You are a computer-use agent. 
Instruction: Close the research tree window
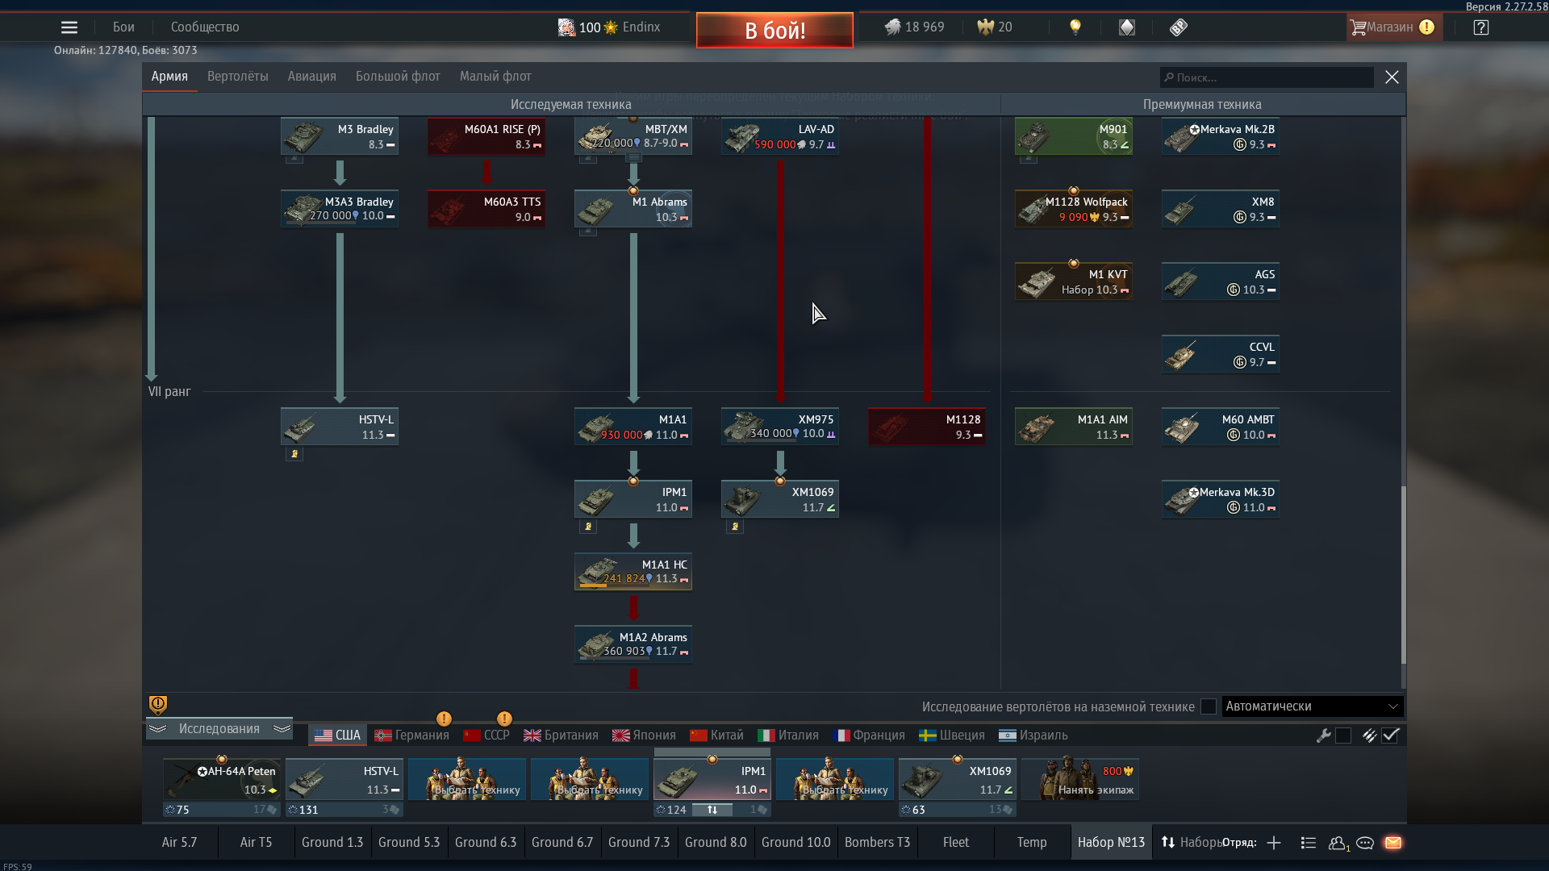coord(1392,77)
